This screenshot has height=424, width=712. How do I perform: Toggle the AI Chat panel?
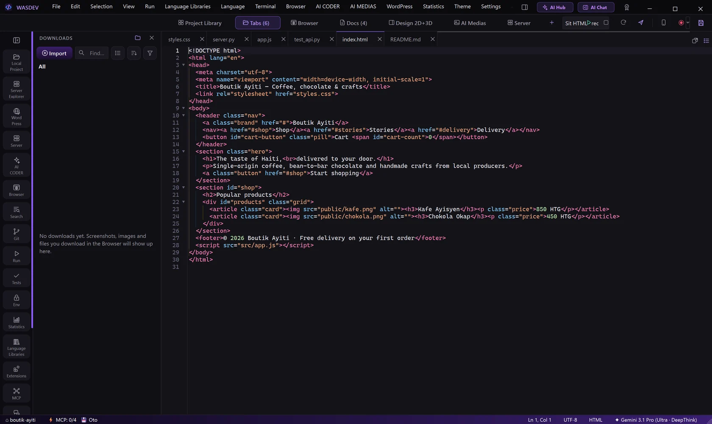pos(596,7)
